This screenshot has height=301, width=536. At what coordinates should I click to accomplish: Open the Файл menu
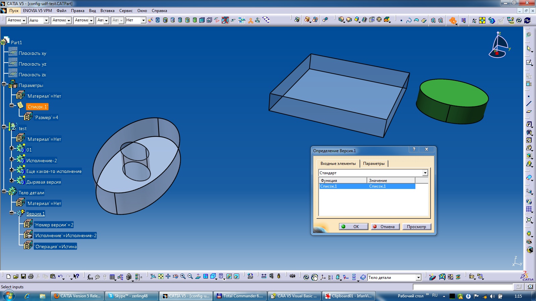click(61, 11)
